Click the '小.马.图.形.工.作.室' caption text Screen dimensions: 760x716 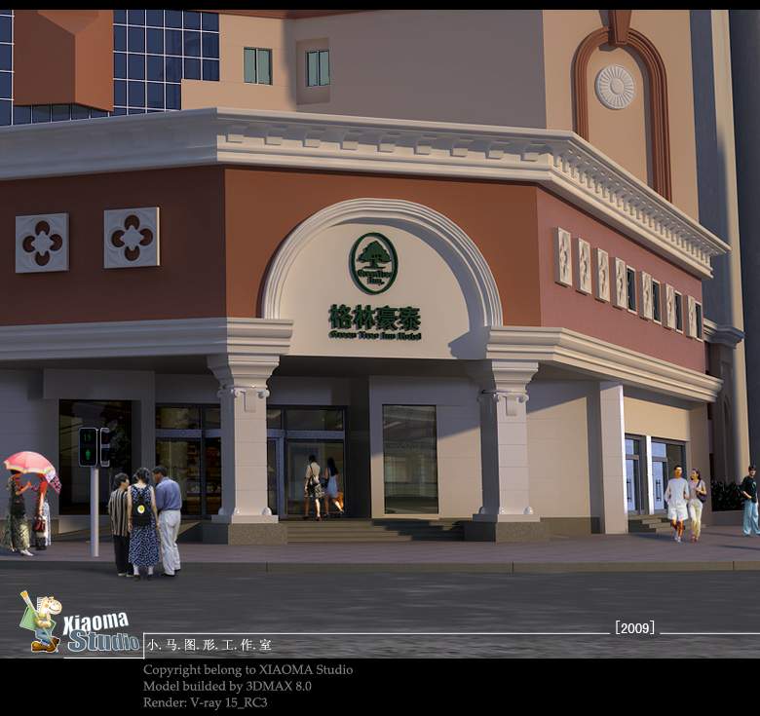pos(209,645)
